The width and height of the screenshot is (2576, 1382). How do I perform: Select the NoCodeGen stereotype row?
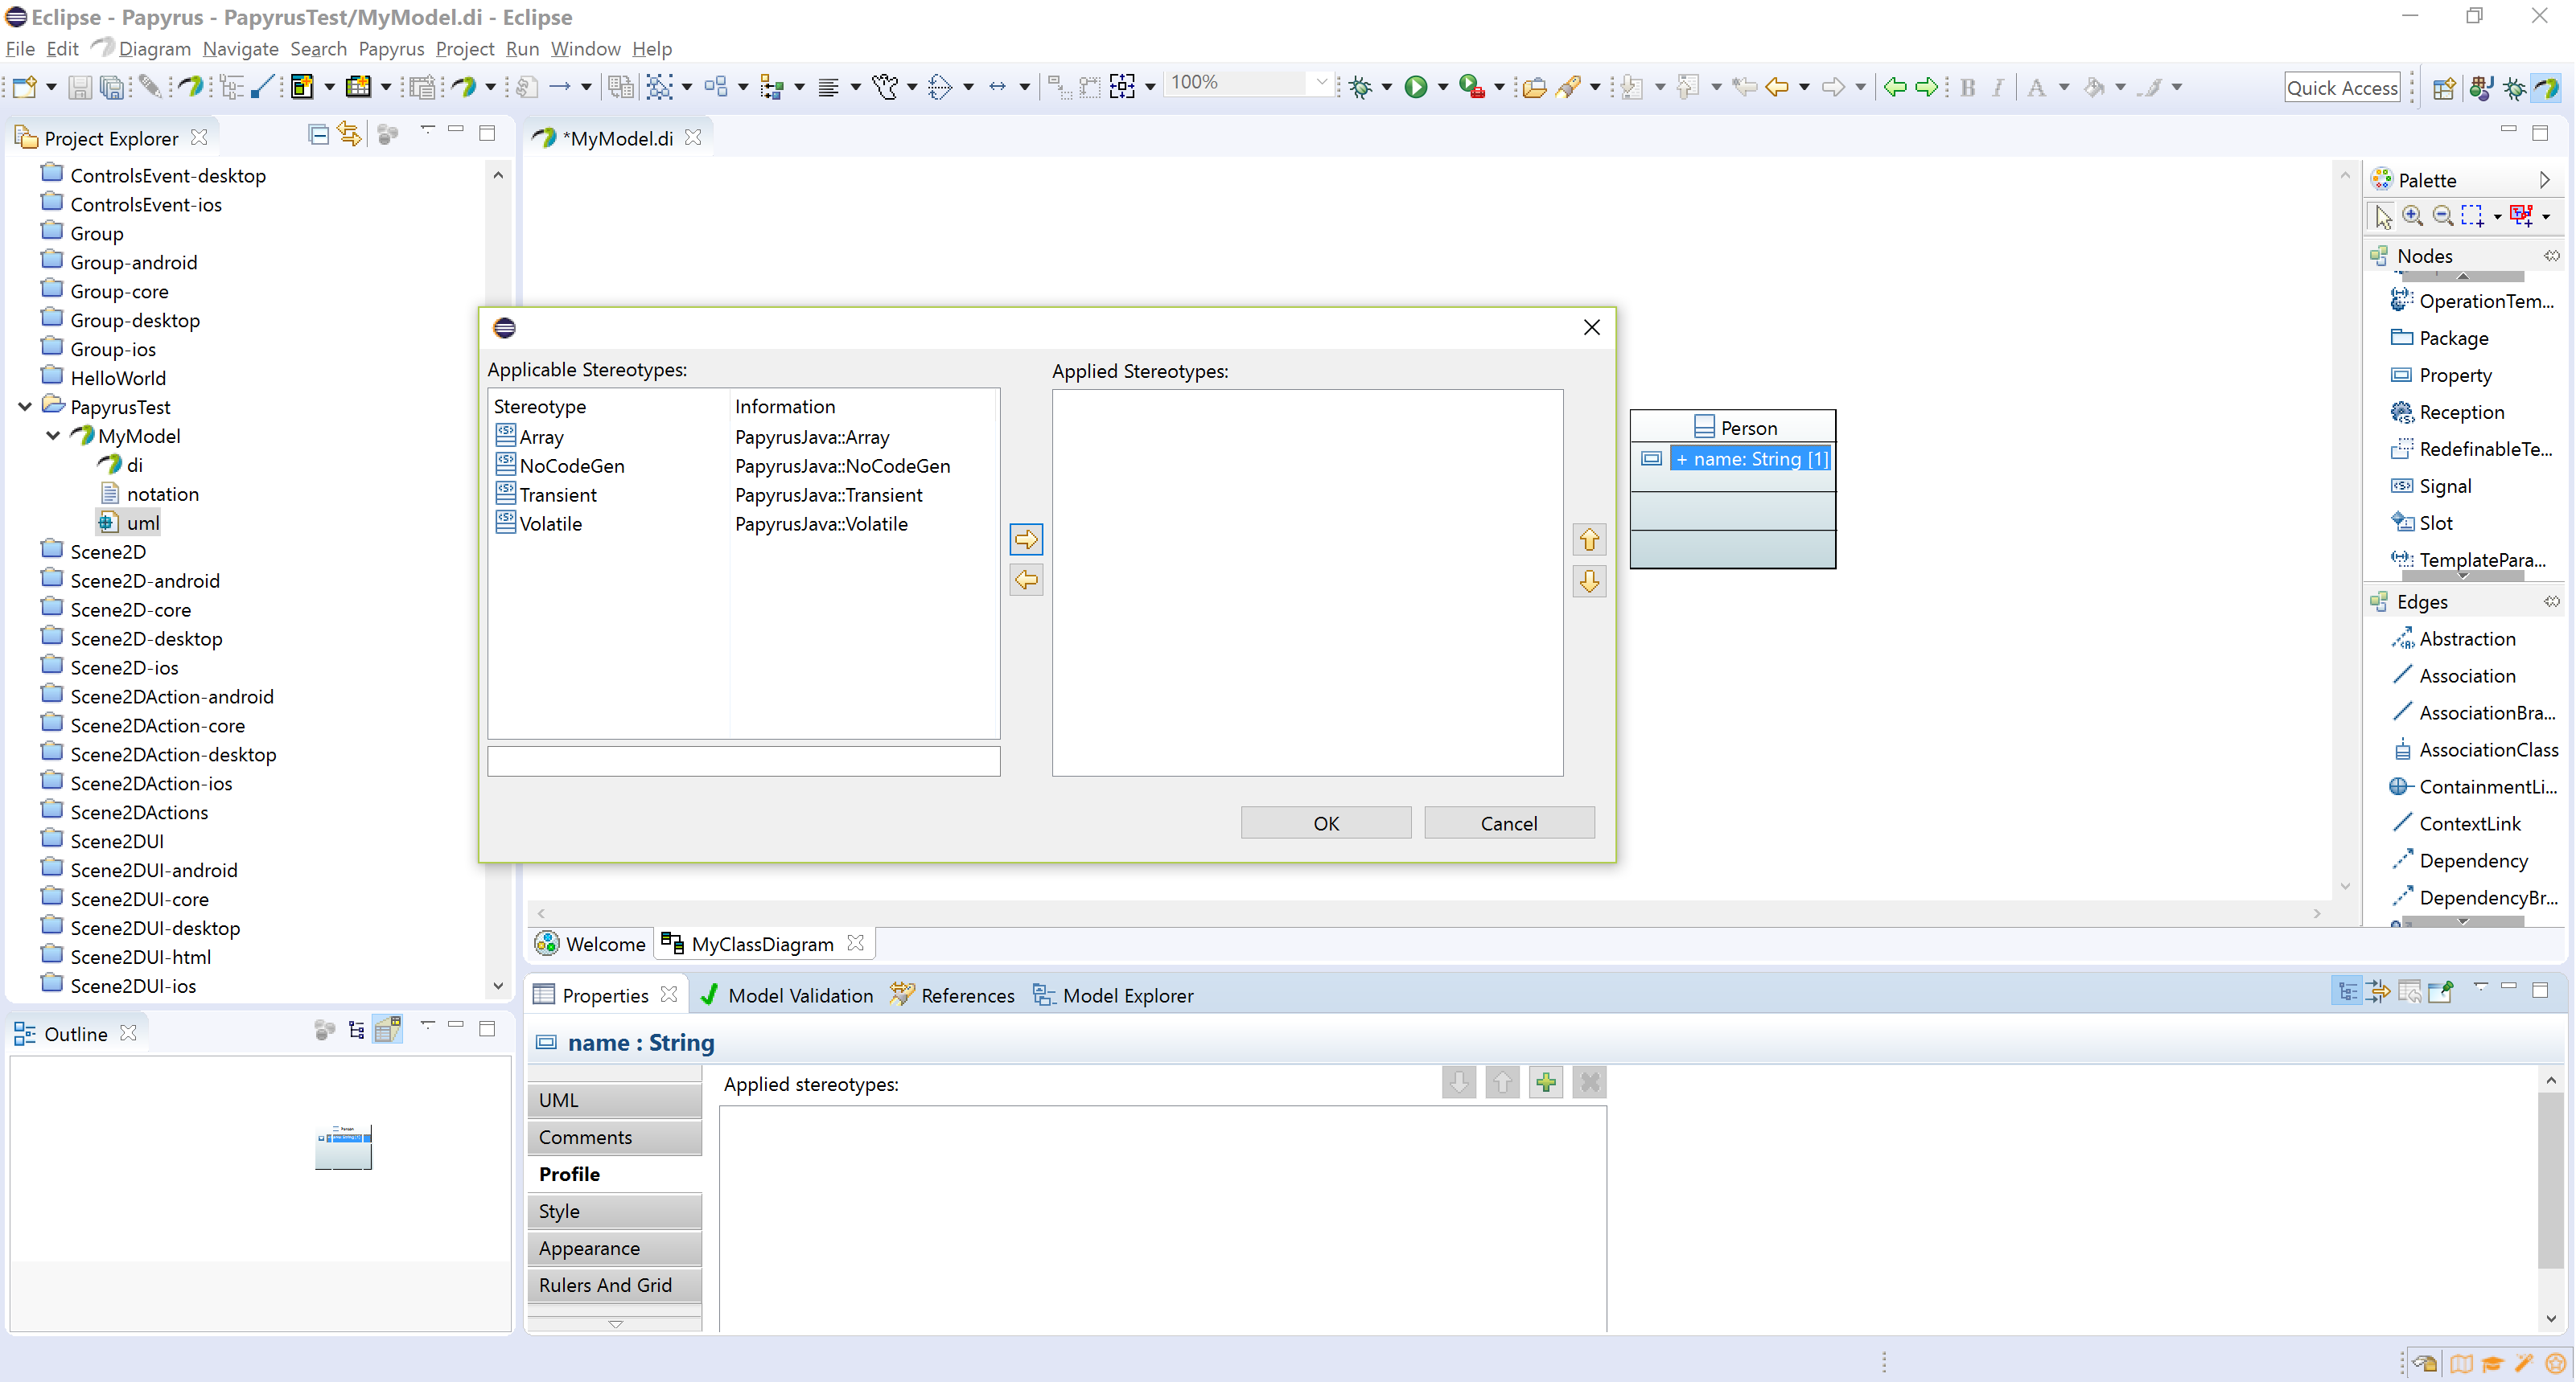[744, 465]
